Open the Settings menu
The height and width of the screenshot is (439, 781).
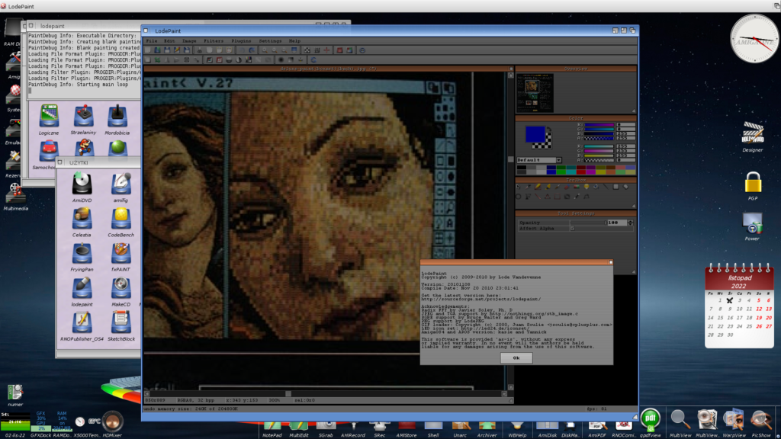pyautogui.click(x=270, y=41)
